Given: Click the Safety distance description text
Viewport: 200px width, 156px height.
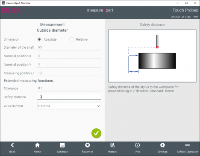Looking at the screenshot, I should pos(143,89).
